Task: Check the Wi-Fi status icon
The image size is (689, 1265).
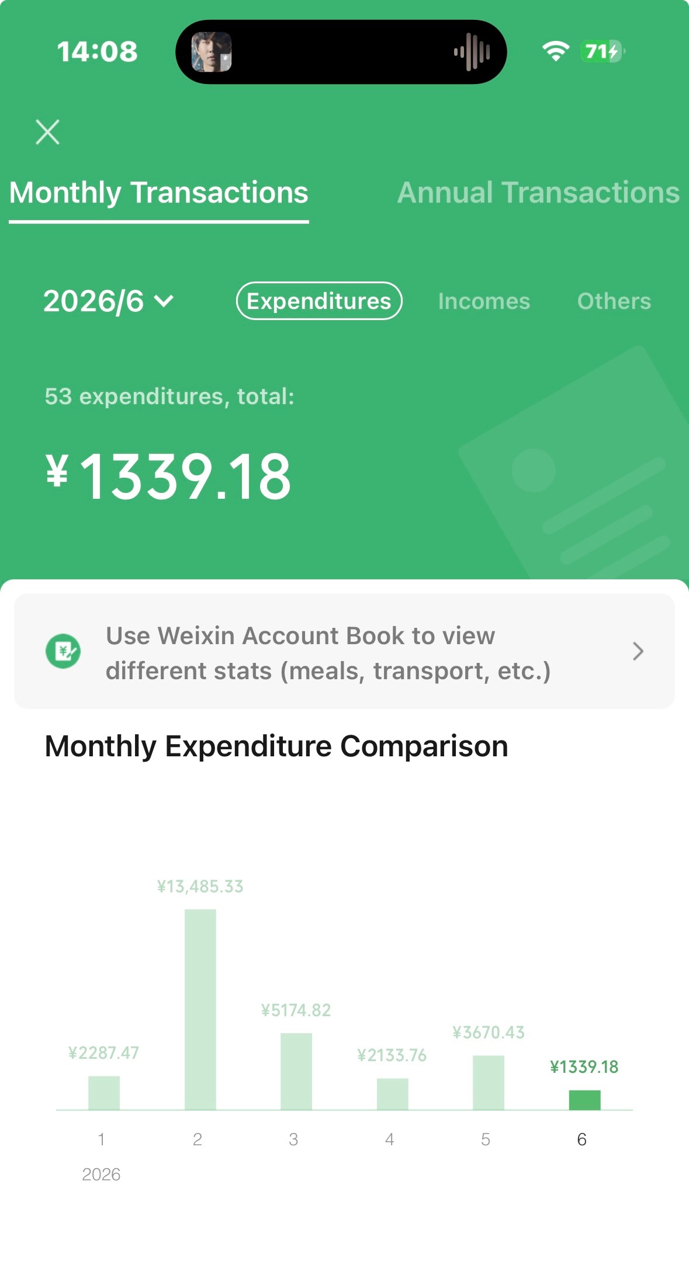Action: (x=556, y=51)
